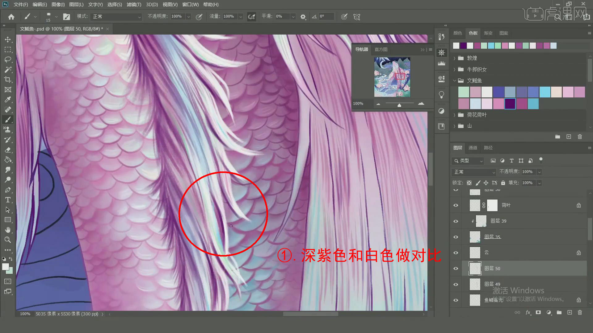Select the Paint Bucket tool

point(8,160)
